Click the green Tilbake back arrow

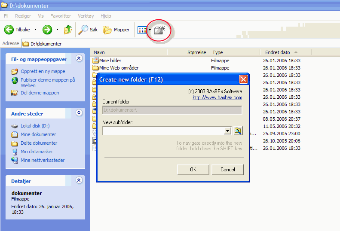point(9,30)
